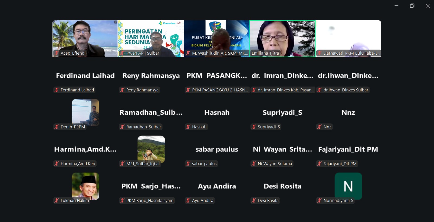Click Ferdinand Laihad's muted mic icon
This screenshot has width=434, height=222.
[x=56, y=90]
